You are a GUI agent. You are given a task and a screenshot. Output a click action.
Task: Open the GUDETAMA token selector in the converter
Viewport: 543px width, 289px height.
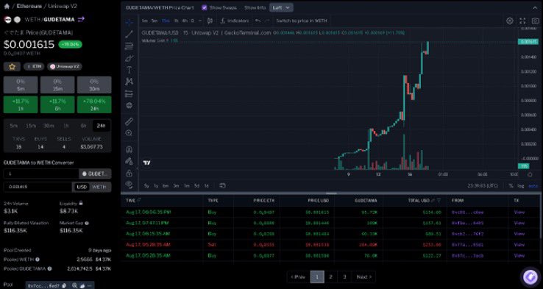coord(95,174)
